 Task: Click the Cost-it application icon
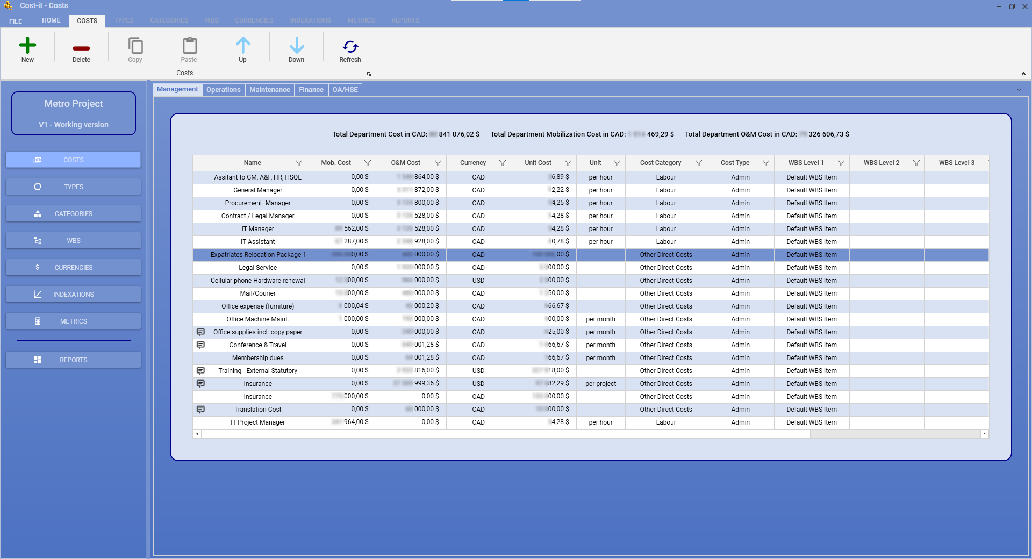pyautogui.click(x=8, y=5)
